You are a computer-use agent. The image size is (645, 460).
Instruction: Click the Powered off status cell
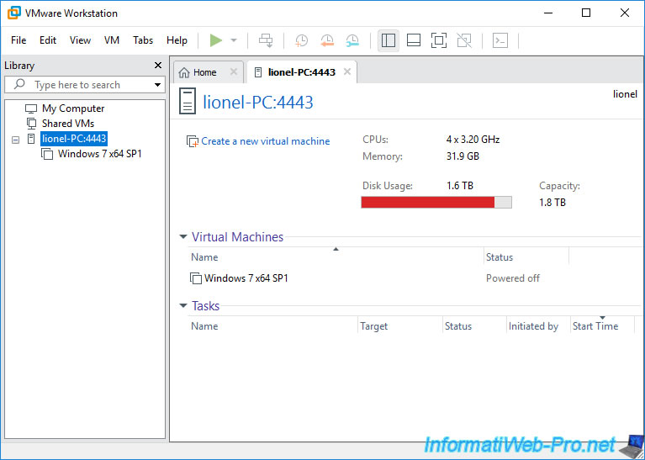512,278
